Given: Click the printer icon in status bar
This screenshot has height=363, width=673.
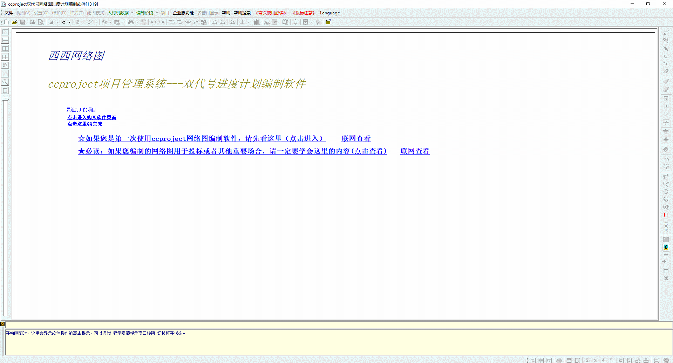Looking at the screenshot, I should point(559,360).
